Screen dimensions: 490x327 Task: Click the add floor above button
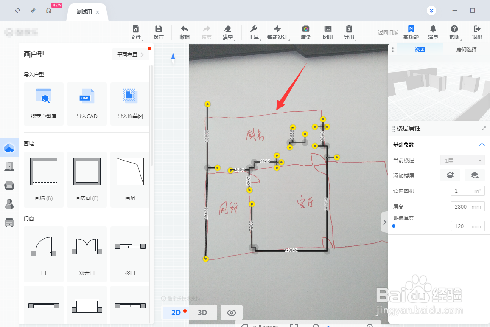click(x=450, y=175)
